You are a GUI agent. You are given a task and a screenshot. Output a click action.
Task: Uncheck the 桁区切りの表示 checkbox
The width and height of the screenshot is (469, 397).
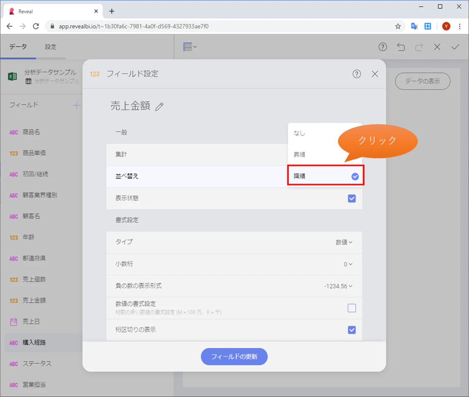pos(352,330)
